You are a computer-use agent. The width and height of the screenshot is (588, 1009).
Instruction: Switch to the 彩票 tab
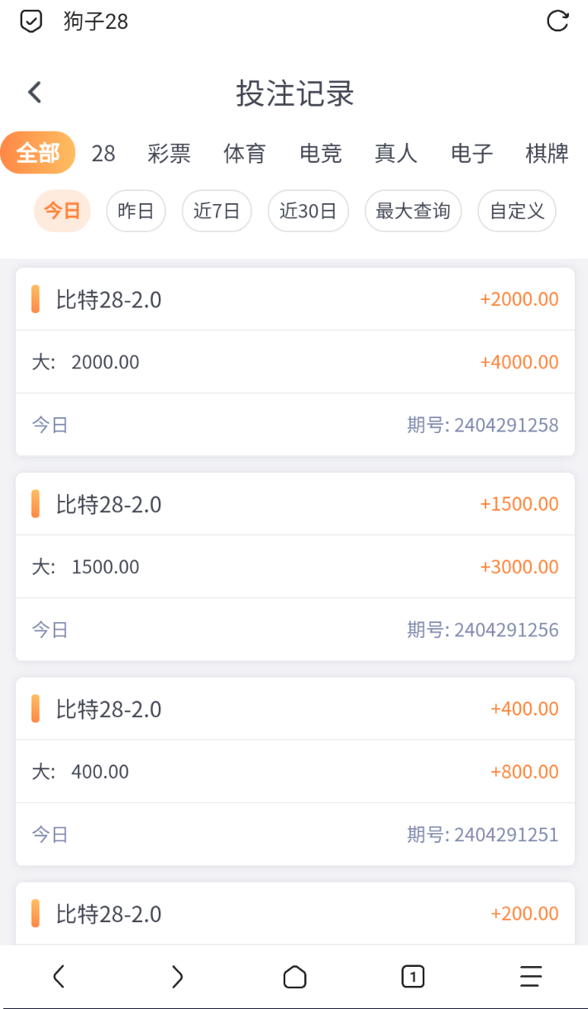[x=170, y=154]
